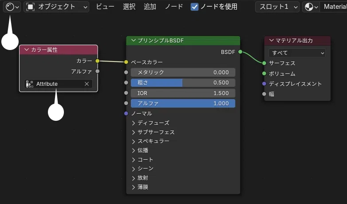Click the color attribute icon beside Attribute
Viewport: 347px width, 204px height.
pos(29,84)
